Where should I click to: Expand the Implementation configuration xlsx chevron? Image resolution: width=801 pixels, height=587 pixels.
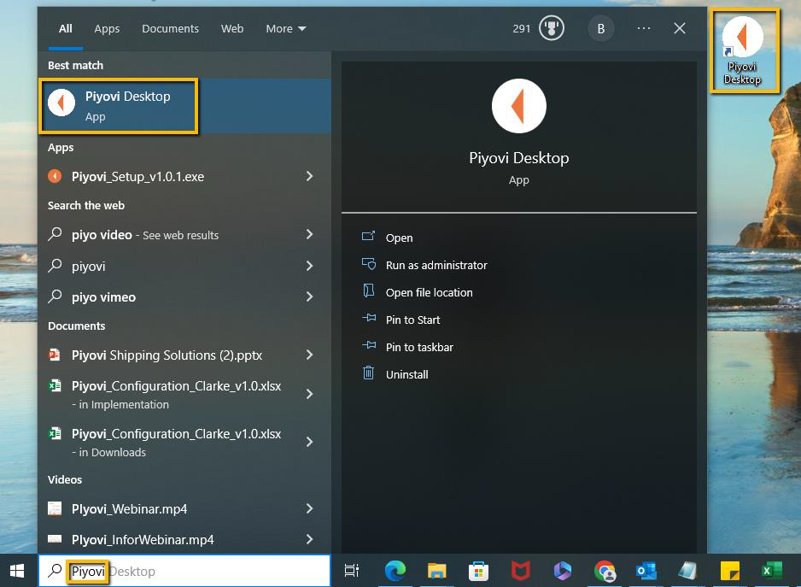tap(309, 394)
